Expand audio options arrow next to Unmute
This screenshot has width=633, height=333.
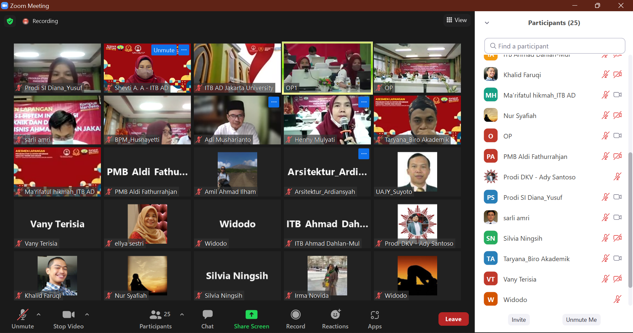[x=39, y=315]
